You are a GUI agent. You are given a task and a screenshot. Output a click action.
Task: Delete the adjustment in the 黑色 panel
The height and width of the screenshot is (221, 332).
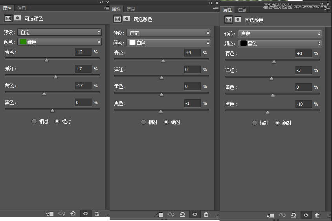click(x=317, y=216)
